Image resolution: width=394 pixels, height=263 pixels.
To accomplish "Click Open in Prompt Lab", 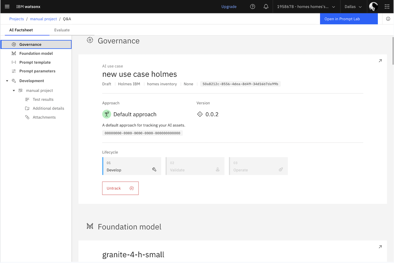I will tap(349, 19).
